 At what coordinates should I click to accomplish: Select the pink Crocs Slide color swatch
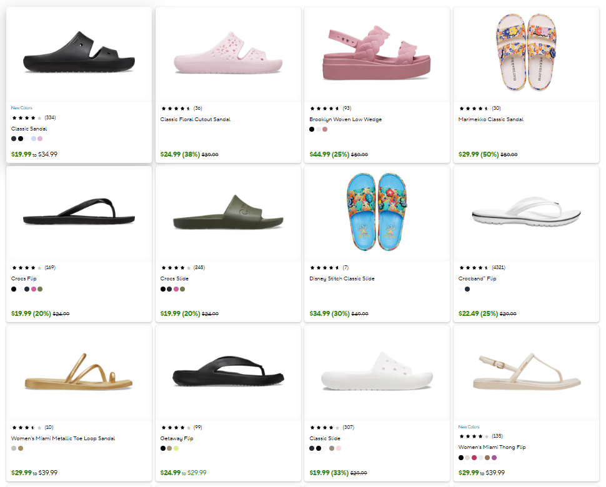click(176, 289)
